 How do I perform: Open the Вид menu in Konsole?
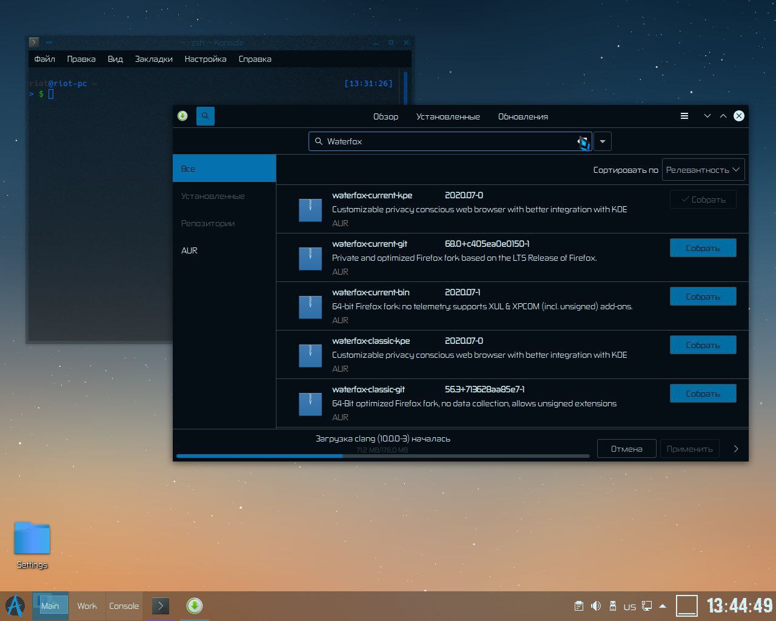click(x=115, y=59)
